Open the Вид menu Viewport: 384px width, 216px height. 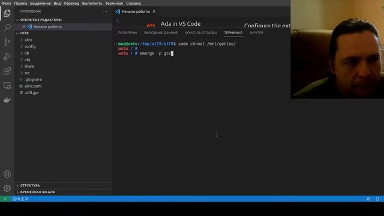coord(57,3)
